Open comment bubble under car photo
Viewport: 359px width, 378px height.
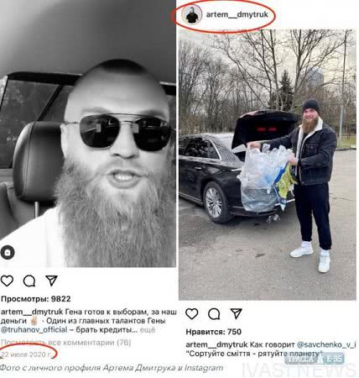pyautogui.click(x=214, y=314)
